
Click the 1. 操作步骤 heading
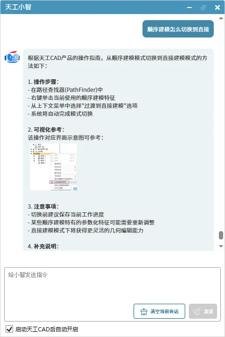43,82
